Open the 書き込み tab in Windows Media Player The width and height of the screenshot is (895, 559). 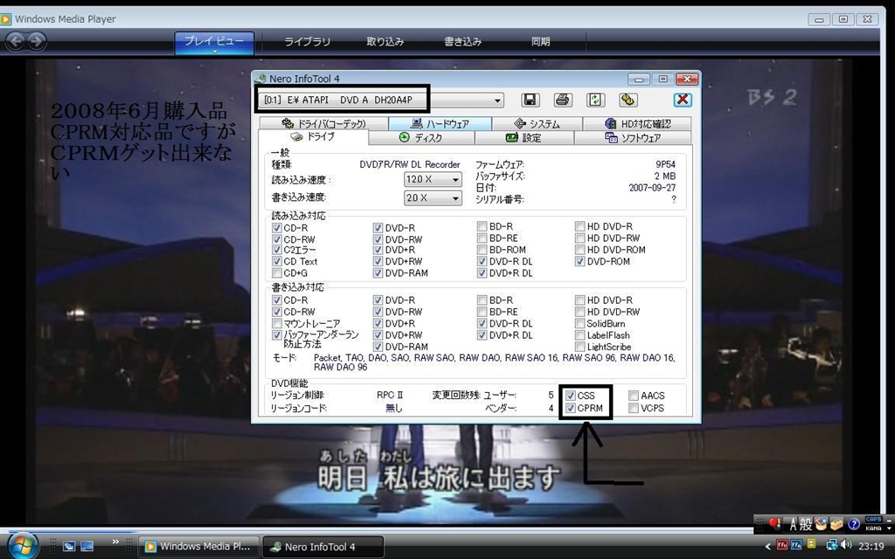pyautogui.click(x=463, y=42)
